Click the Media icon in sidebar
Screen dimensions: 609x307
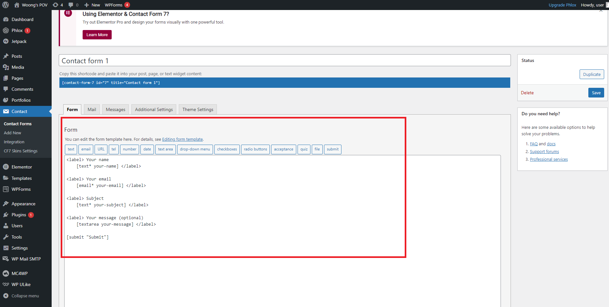[x=6, y=67]
